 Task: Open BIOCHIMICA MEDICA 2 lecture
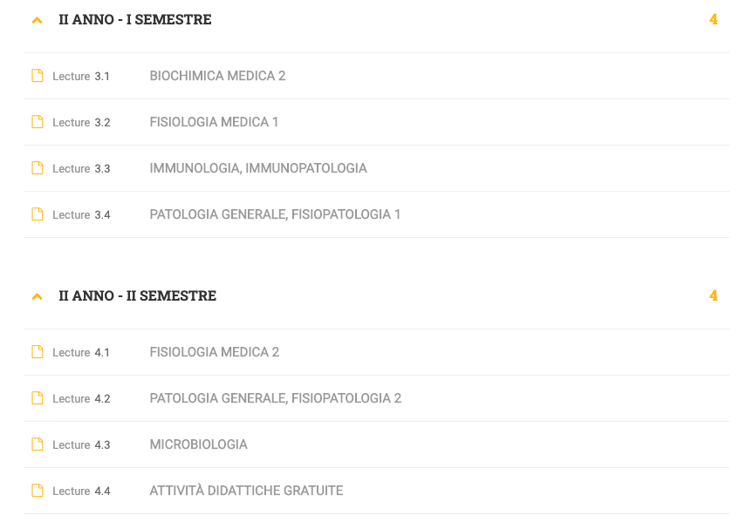point(217,76)
